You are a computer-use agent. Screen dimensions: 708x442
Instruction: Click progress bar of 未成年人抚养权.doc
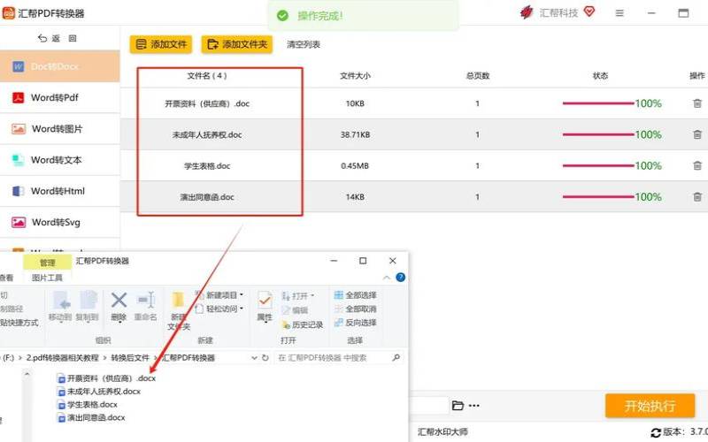click(598, 134)
